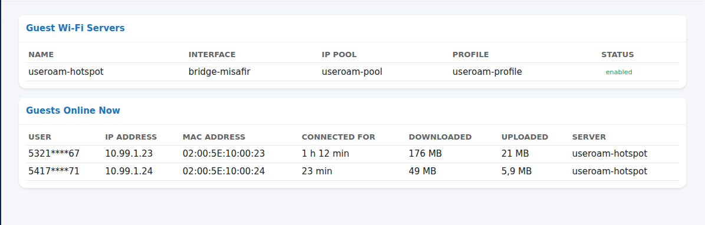
Task: Click the NAME column header
Action: [41, 55]
